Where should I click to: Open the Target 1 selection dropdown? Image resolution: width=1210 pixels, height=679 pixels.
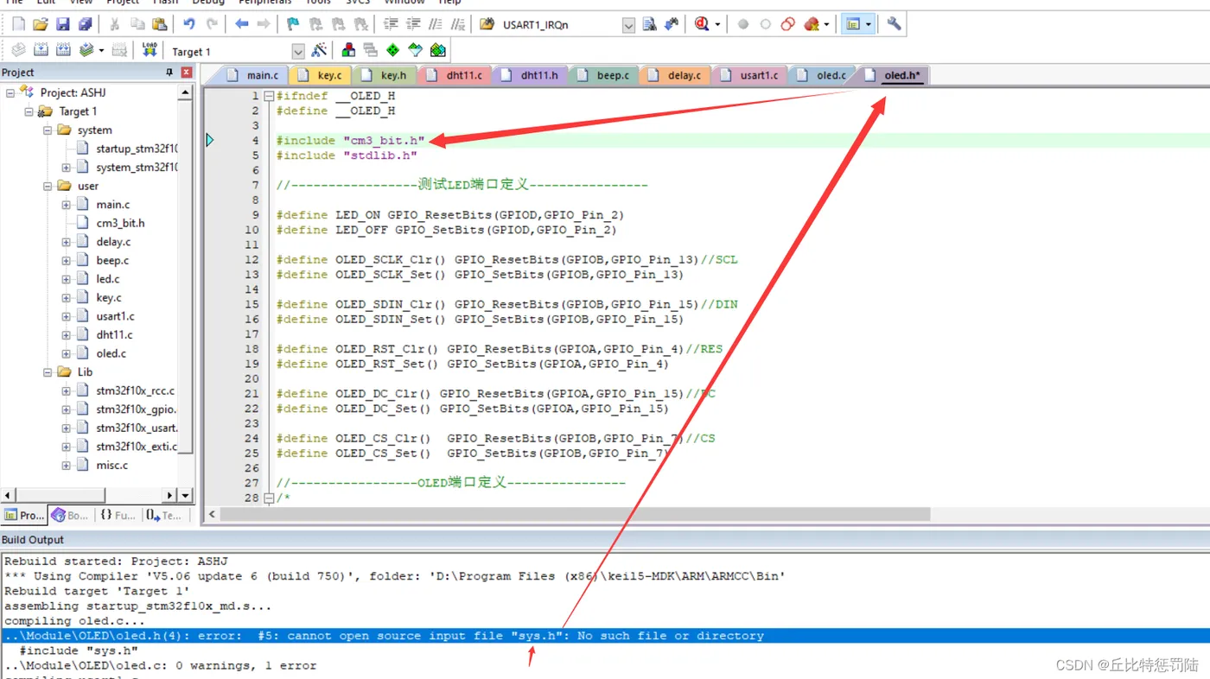[298, 52]
